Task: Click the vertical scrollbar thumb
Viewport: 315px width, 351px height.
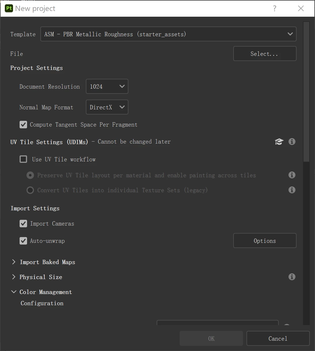Action: click(x=306, y=91)
